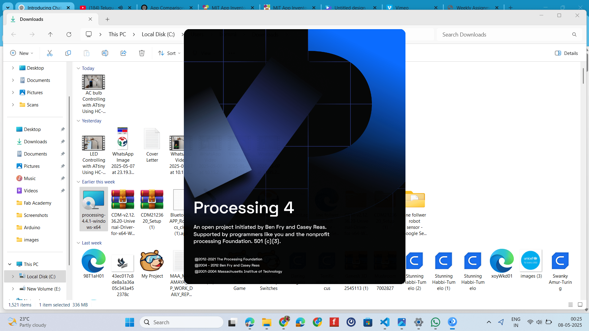
Task: Click the Delete trash can icon
Action: 142,53
